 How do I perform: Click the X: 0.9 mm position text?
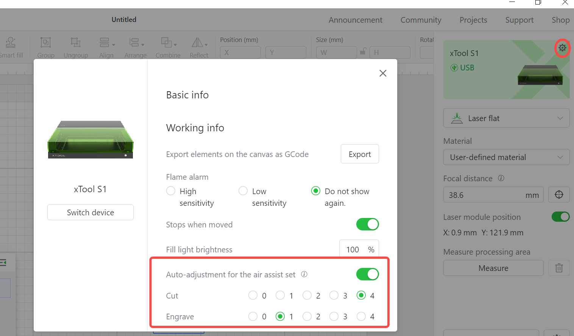[x=460, y=233]
